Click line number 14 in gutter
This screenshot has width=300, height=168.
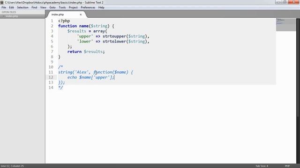51,88
